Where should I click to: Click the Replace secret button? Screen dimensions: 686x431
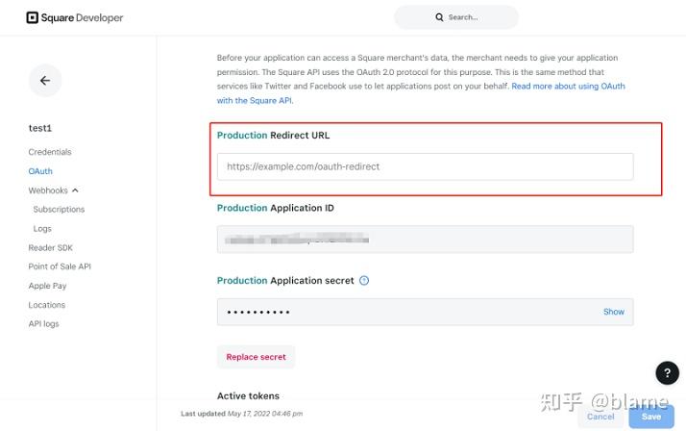coord(256,357)
